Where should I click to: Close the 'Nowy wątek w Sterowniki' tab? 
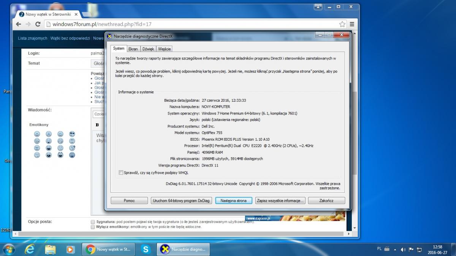(x=76, y=14)
